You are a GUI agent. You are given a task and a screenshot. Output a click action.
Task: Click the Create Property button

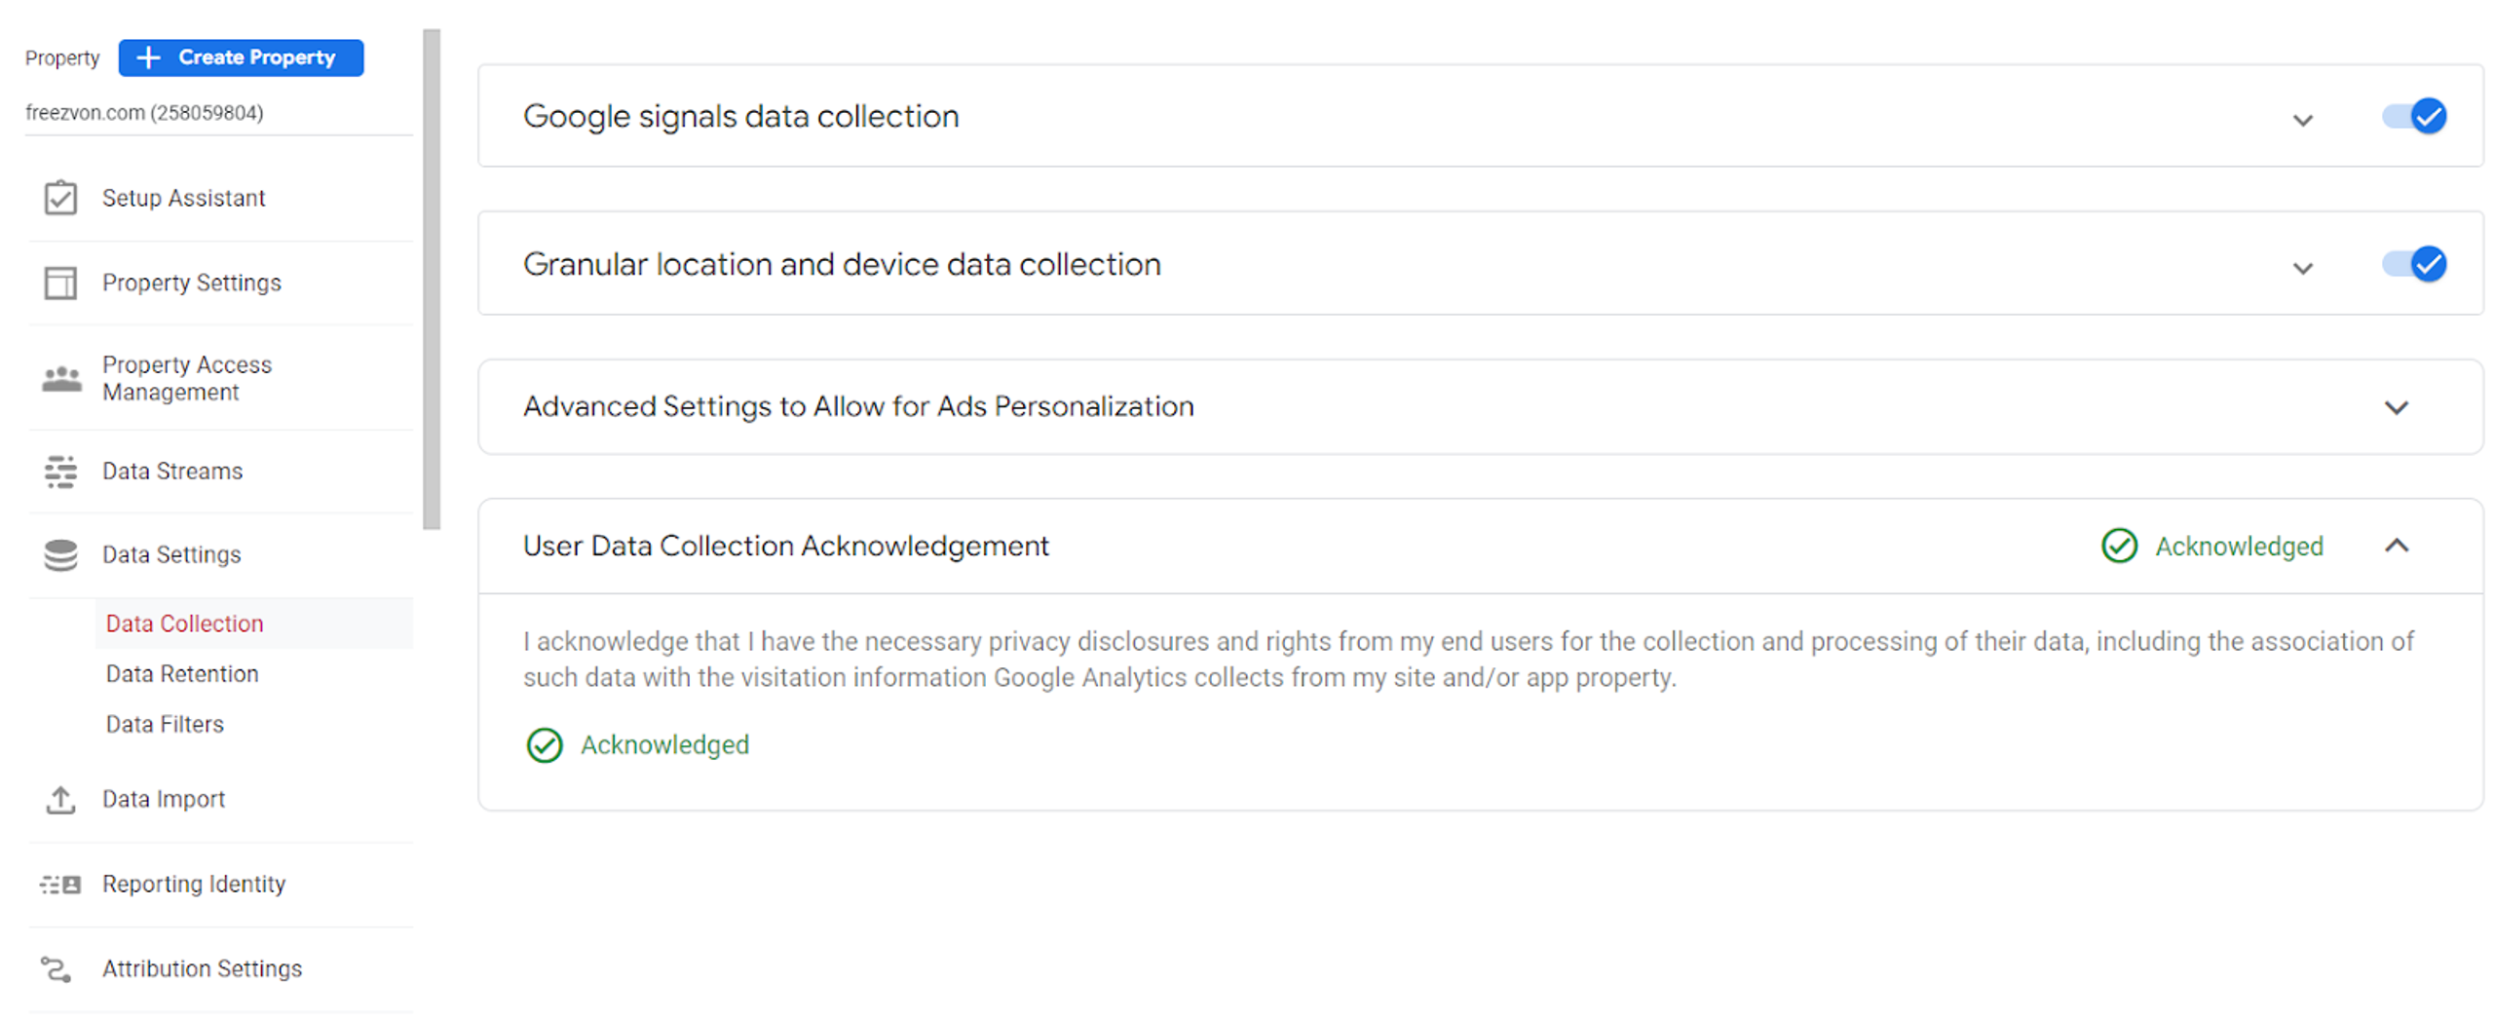coord(241,57)
